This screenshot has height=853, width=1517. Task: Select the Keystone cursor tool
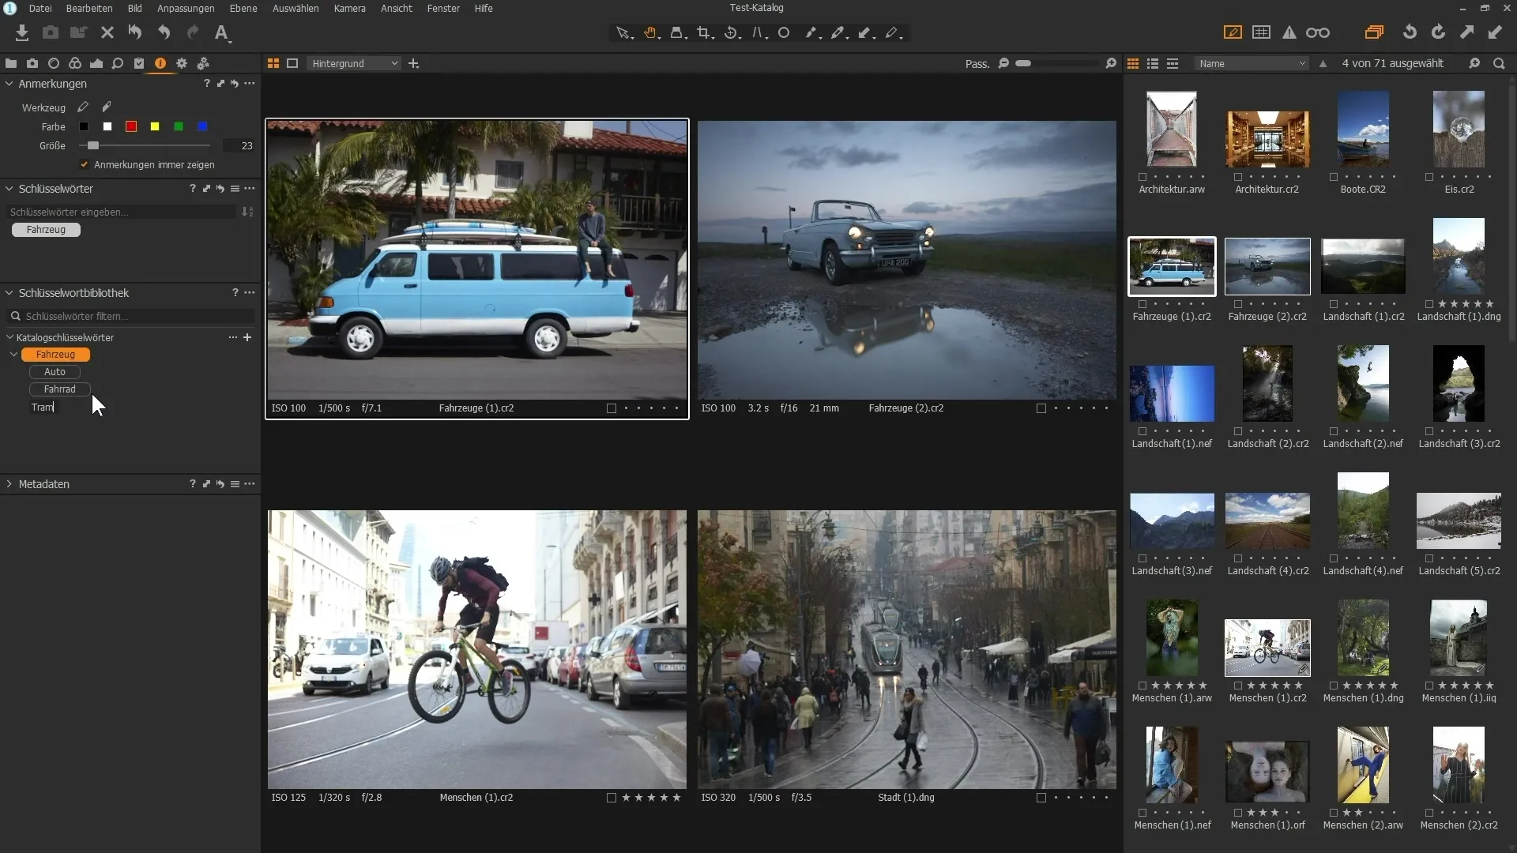(x=758, y=33)
